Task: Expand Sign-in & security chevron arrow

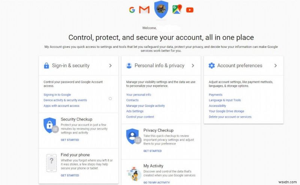Action: 110,66
